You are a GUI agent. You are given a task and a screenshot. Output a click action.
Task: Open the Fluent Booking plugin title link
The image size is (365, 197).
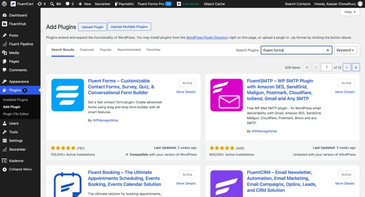pyautogui.click(x=124, y=178)
